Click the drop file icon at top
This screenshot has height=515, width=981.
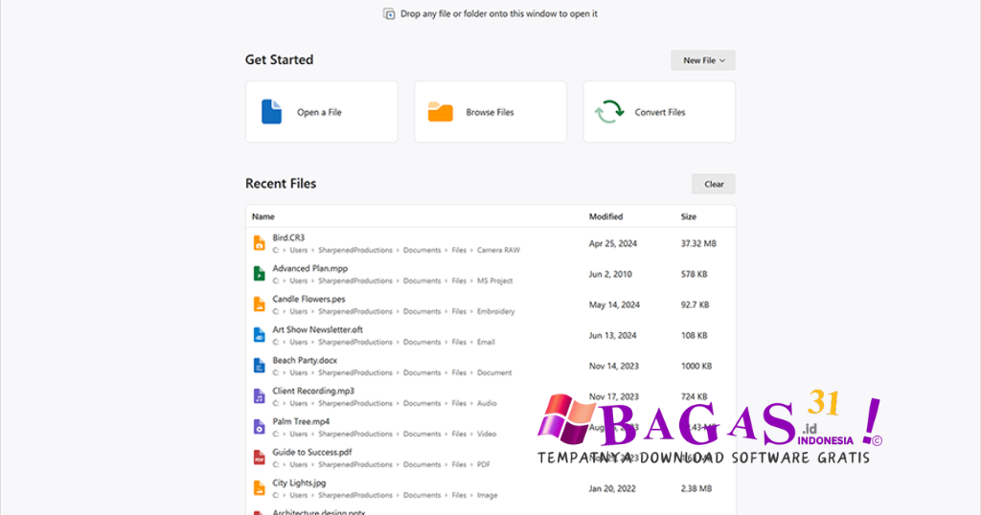point(389,13)
